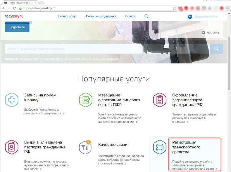Click the Подробнее button
Viewport: 231px width, 172px height.
coord(17,27)
